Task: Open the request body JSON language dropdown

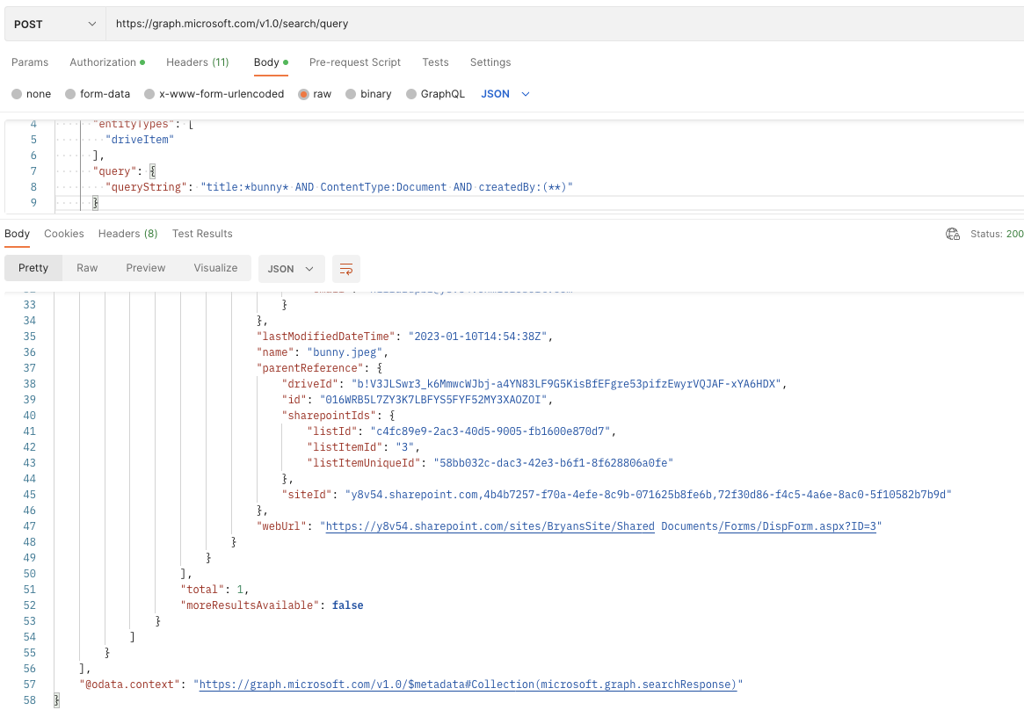Action: tap(505, 94)
